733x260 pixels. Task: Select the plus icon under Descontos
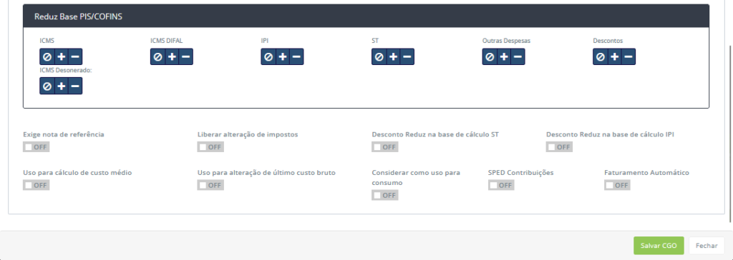(614, 57)
